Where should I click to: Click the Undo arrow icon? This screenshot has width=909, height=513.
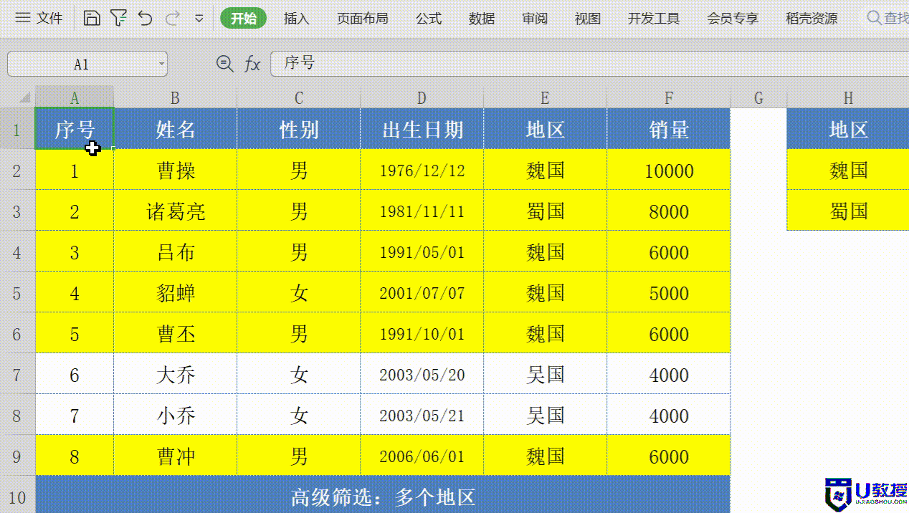coord(146,19)
